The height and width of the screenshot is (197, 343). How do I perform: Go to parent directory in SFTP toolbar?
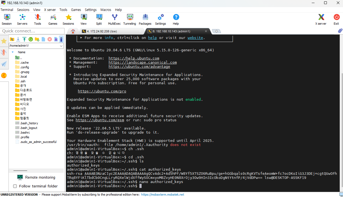[x=12, y=39]
